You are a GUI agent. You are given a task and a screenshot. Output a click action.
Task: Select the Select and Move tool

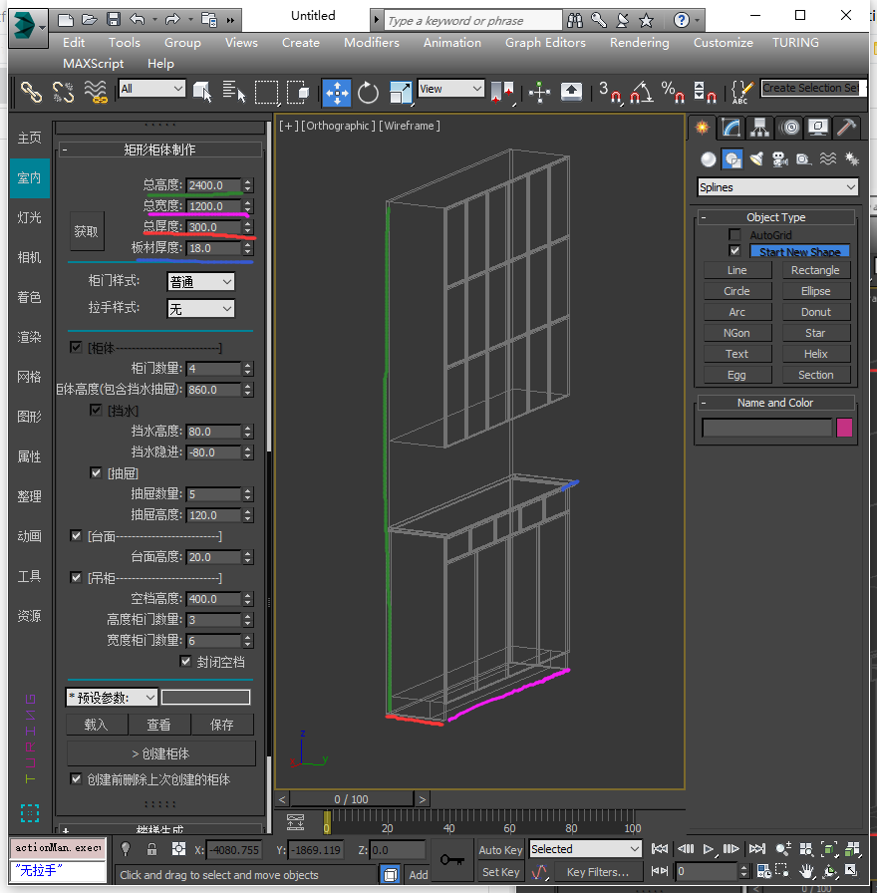337,93
